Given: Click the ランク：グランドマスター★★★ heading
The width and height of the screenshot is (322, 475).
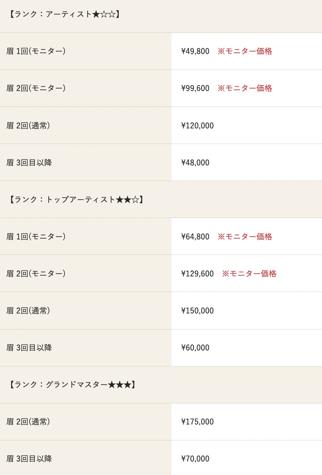Looking at the screenshot, I should click(72, 385).
